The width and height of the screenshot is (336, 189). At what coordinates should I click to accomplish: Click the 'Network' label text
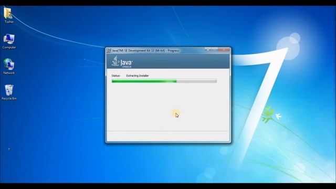9,73
